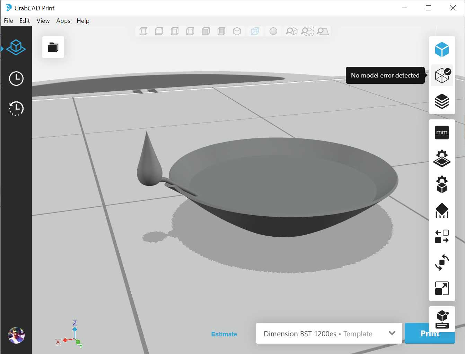Switch to isometric cube view
Image resolution: width=465 pixels, height=354 pixels.
click(x=237, y=31)
